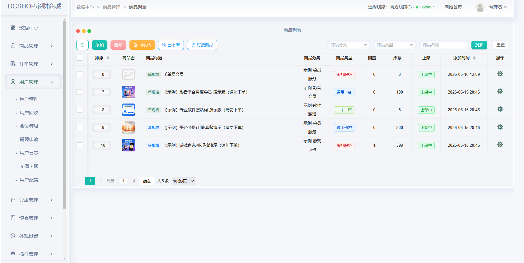Open the 充值卡密 submenu item

pos(29,166)
